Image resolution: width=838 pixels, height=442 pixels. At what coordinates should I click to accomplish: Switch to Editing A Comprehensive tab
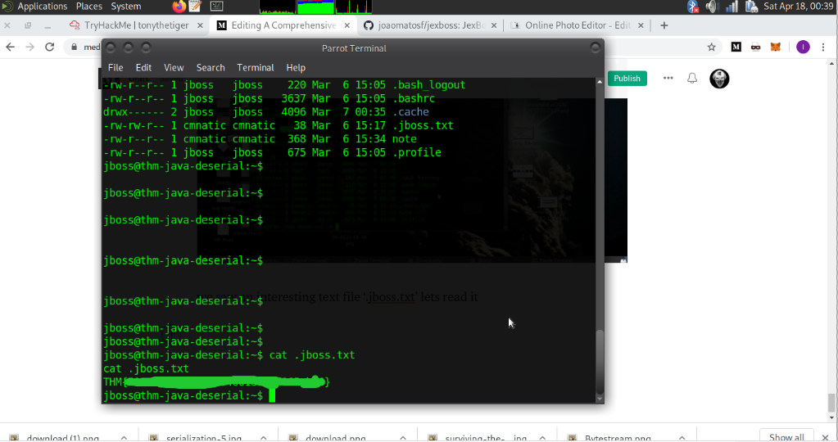click(283, 25)
